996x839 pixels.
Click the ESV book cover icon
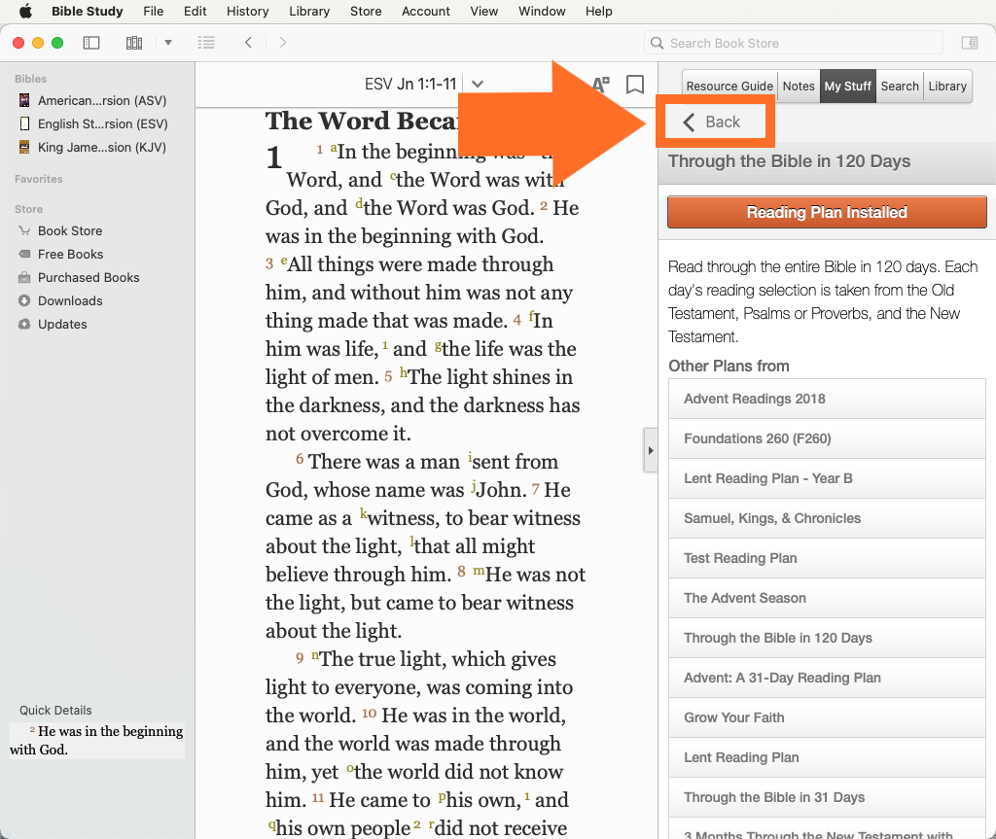[x=24, y=123]
